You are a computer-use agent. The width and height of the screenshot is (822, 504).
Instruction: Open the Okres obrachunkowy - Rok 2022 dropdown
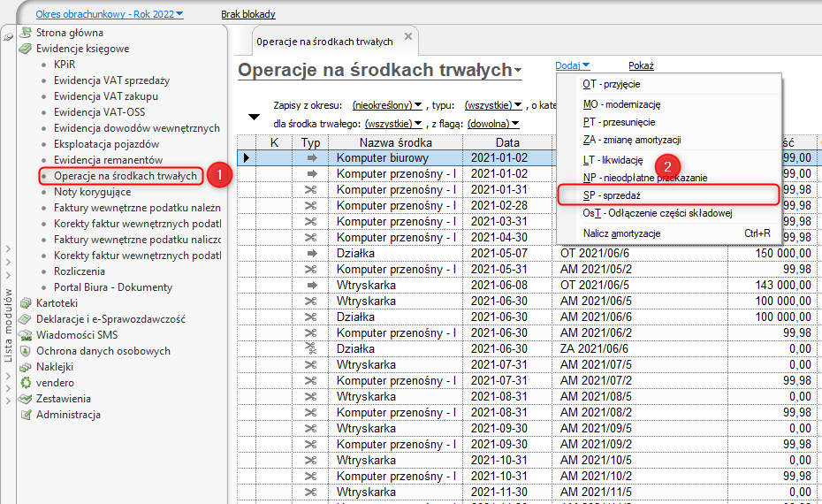(x=110, y=14)
